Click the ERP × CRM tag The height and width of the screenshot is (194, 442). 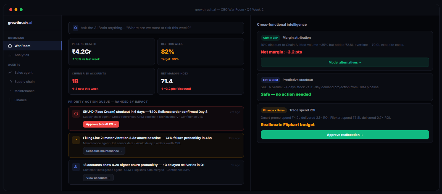[x=270, y=80]
